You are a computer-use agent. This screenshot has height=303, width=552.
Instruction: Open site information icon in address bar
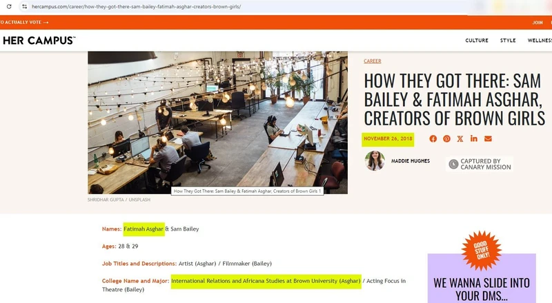click(x=24, y=6)
